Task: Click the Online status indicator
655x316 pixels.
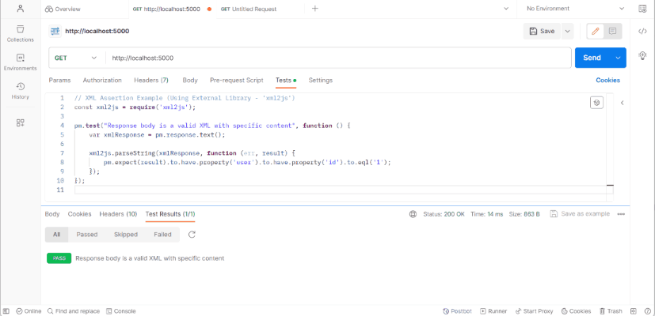Action: pos(29,311)
